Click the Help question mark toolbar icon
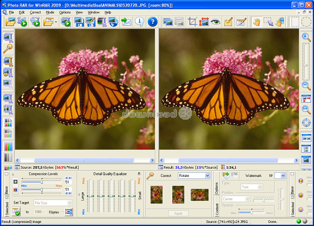The image size is (314, 226). [152, 21]
